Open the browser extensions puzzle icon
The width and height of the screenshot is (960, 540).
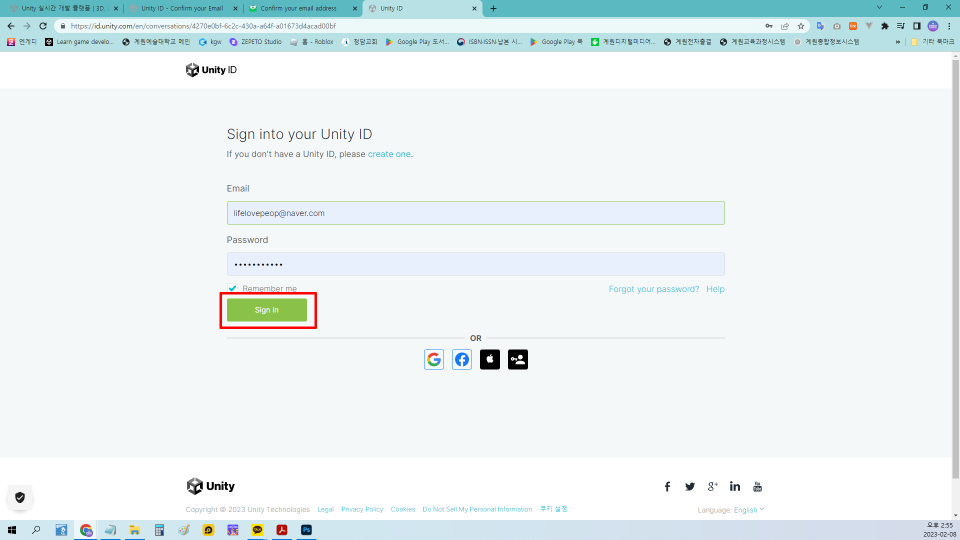pyautogui.click(x=885, y=26)
